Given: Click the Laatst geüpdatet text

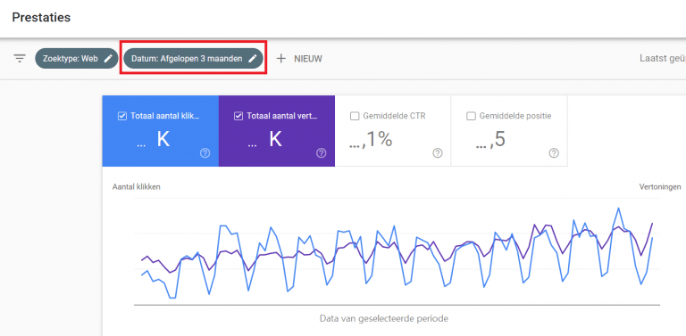Looking at the screenshot, I should [x=663, y=59].
